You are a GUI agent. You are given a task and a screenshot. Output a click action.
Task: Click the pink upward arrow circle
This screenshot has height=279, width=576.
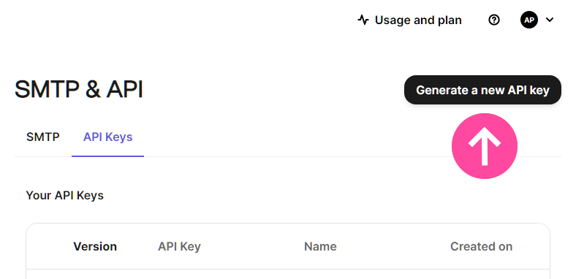coord(485,146)
